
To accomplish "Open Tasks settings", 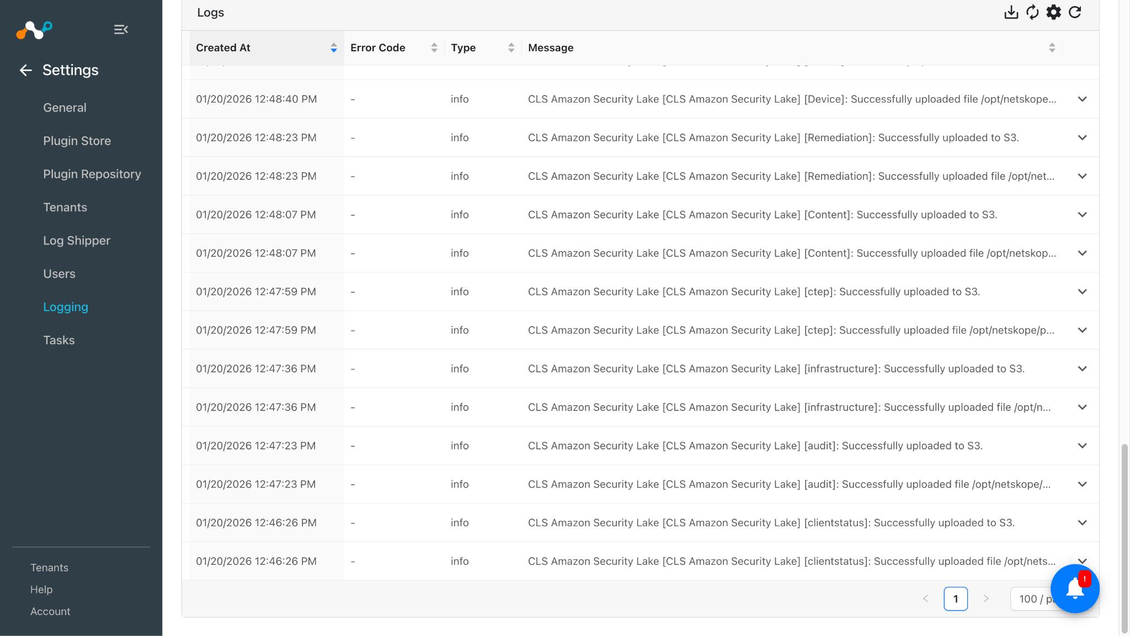I will click(58, 340).
